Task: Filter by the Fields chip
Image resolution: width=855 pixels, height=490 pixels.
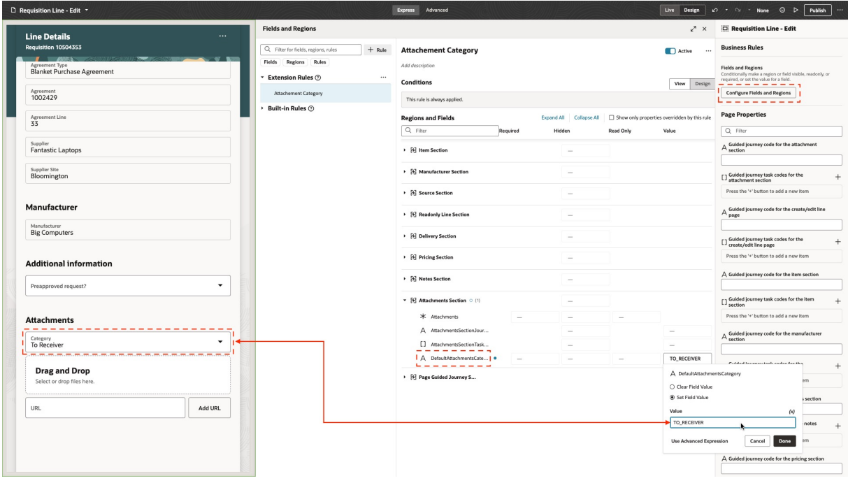Action: pos(270,62)
